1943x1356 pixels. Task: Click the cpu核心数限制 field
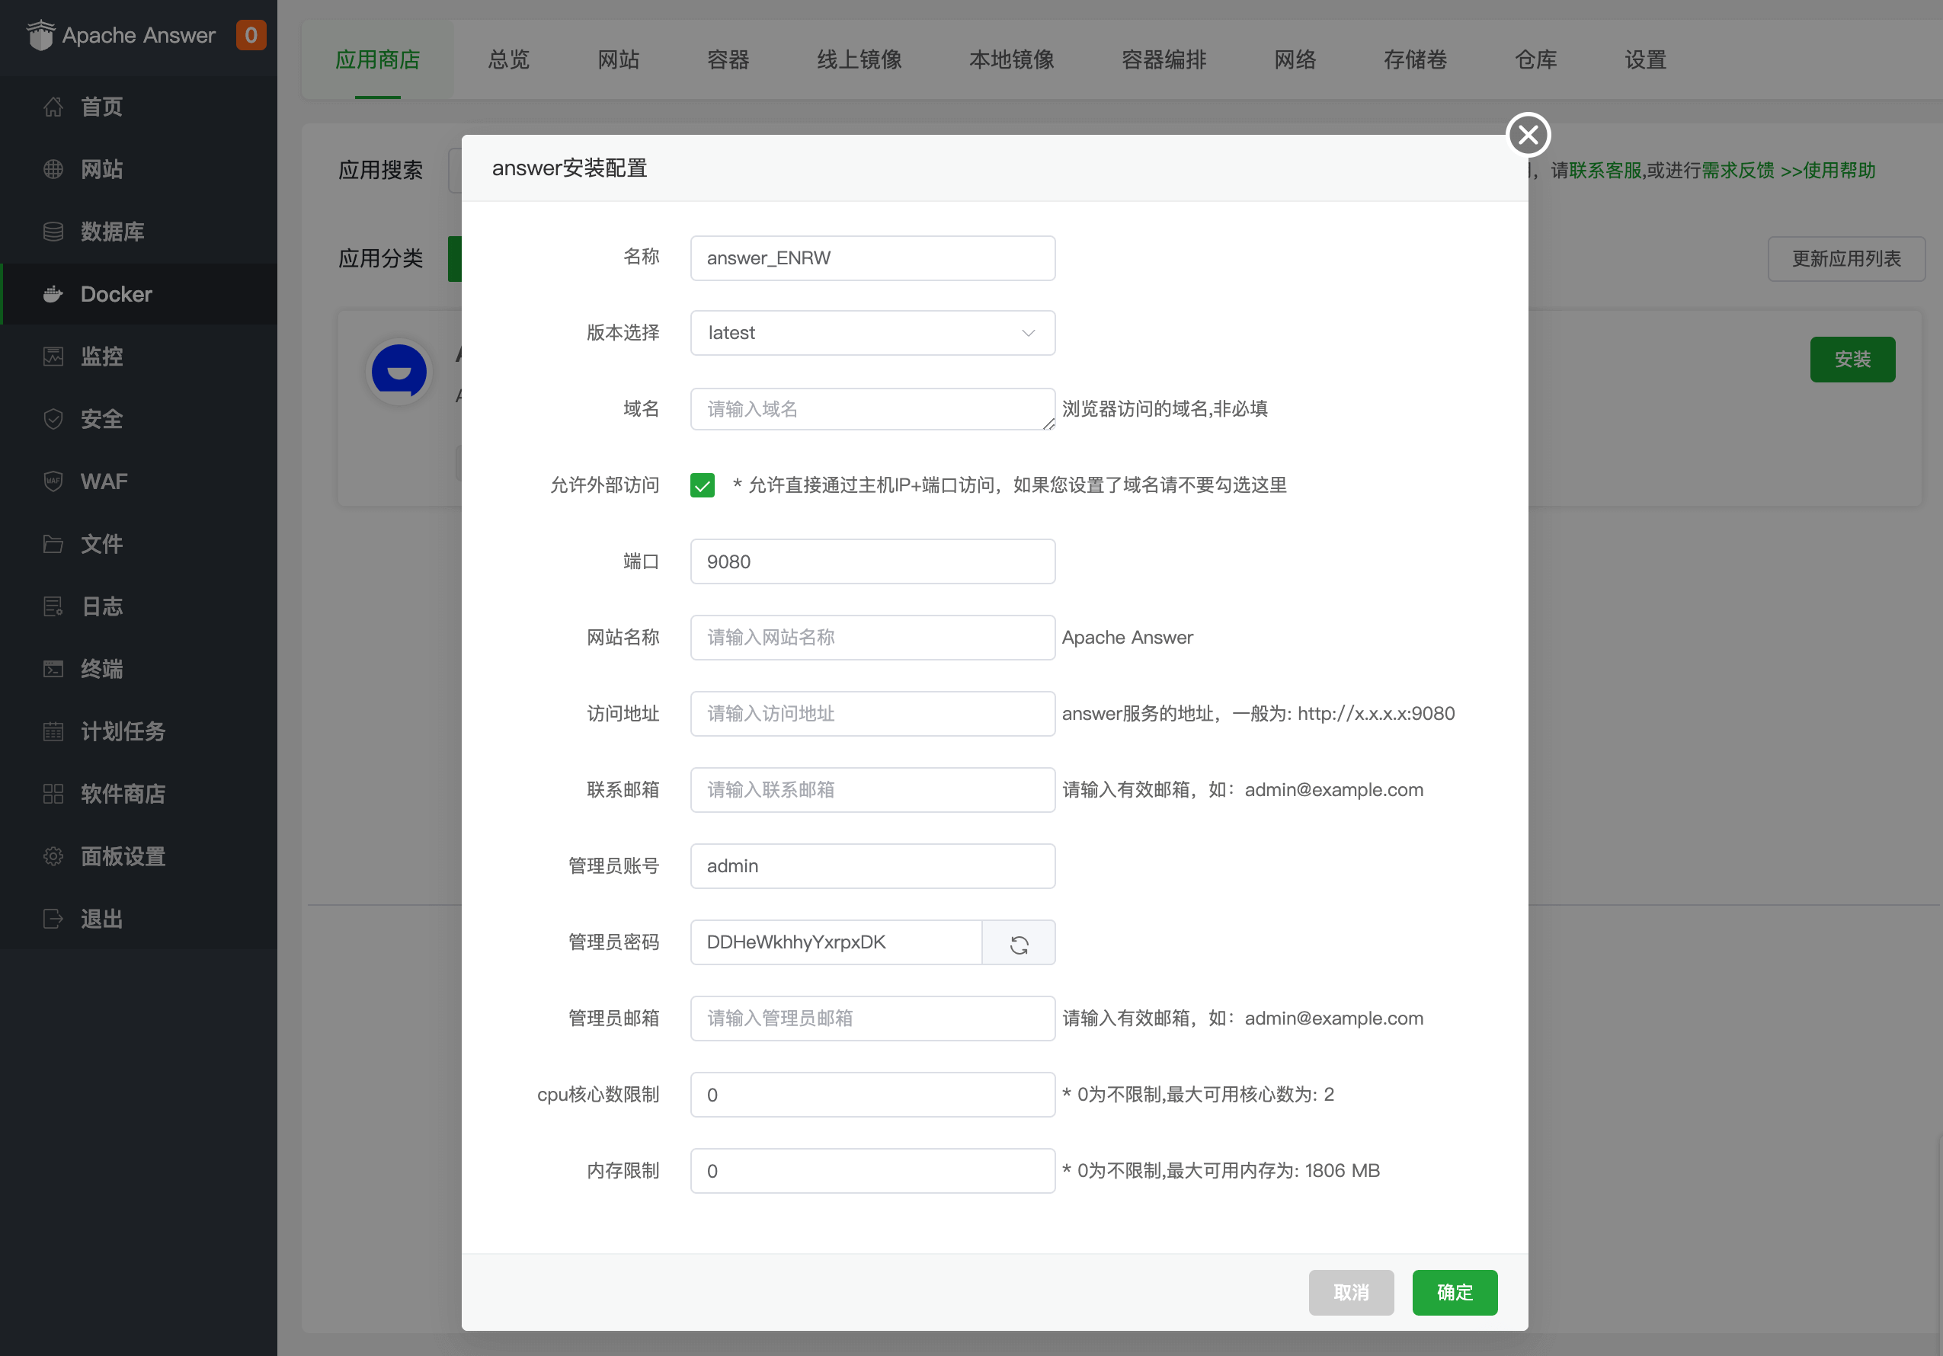(872, 1095)
